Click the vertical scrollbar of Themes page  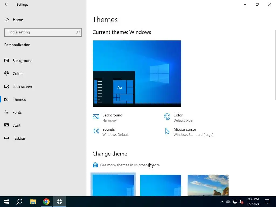(275, 65)
